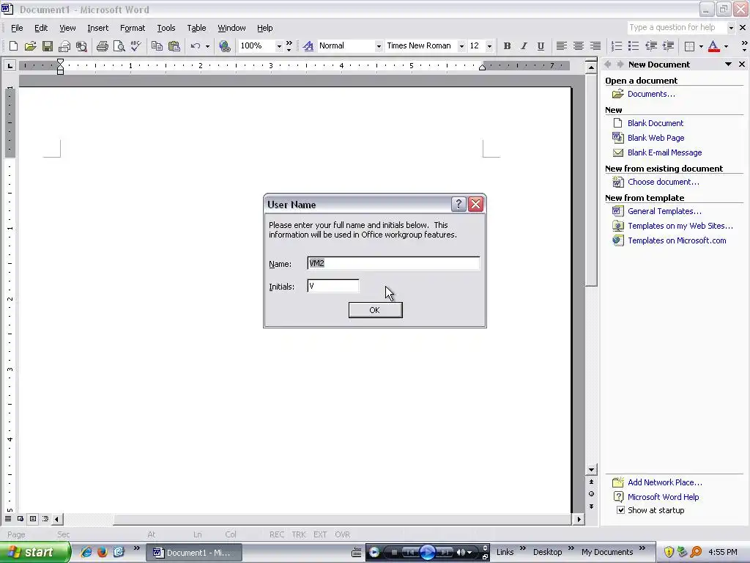Viewport: 750px width, 563px height.
Task: Open the Font Color dropdown arrow
Action: [726, 46]
